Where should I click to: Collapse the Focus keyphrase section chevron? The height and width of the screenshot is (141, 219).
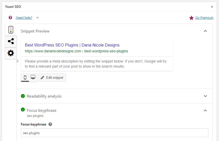(205, 111)
